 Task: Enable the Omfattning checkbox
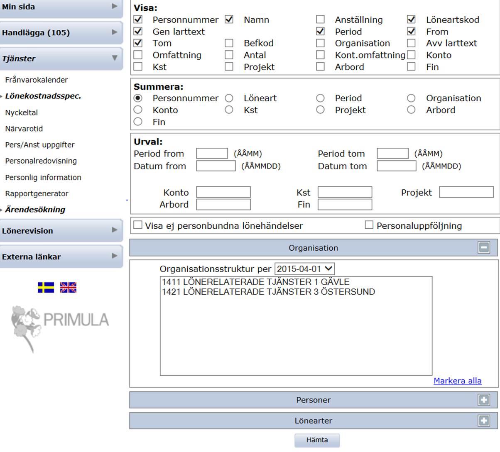138,55
